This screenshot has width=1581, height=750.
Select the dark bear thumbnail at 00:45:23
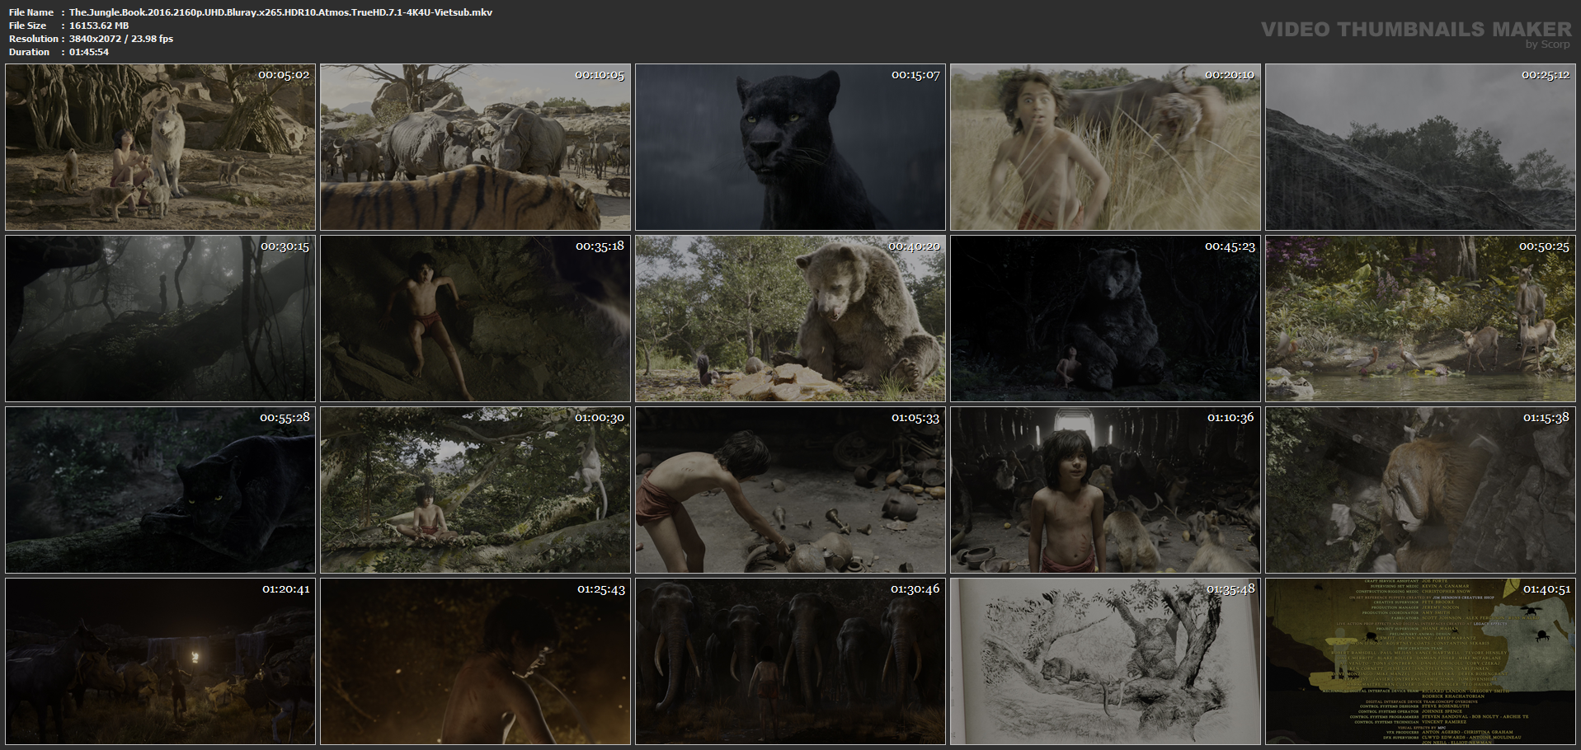pyautogui.click(x=1105, y=319)
